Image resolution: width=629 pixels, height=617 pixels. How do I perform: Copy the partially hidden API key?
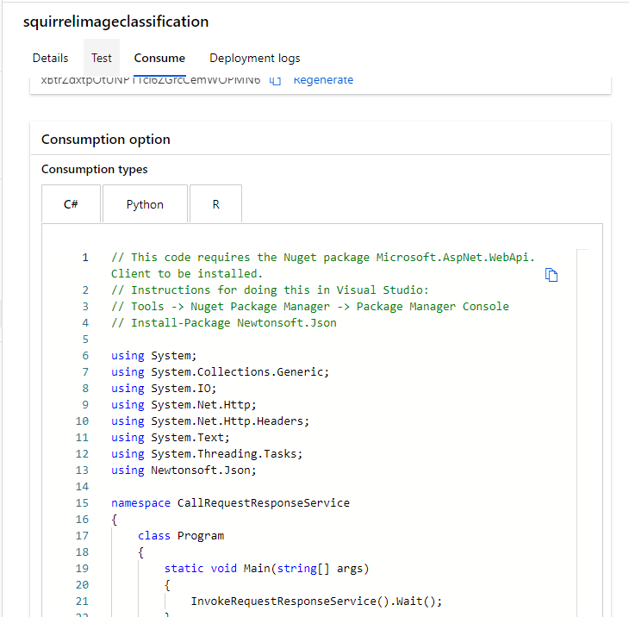pos(275,81)
